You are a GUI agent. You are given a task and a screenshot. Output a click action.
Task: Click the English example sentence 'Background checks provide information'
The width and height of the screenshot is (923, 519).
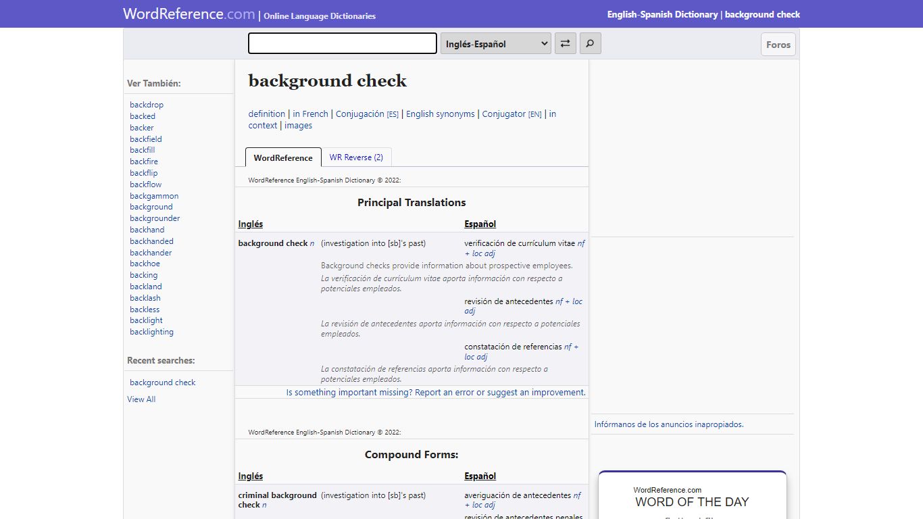[447, 266]
